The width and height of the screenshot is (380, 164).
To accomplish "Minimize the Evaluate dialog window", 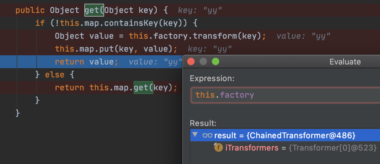I will (203, 62).
